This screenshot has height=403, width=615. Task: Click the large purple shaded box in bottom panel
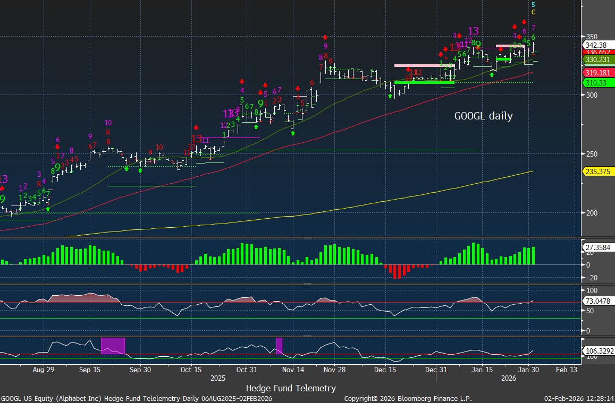(113, 346)
